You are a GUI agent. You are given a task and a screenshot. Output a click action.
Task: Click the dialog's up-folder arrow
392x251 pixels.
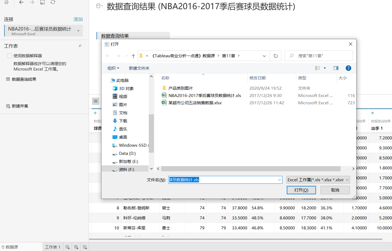point(133,56)
